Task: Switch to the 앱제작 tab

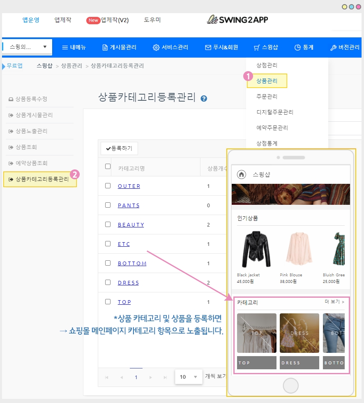Action: click(x=63, y=20)
